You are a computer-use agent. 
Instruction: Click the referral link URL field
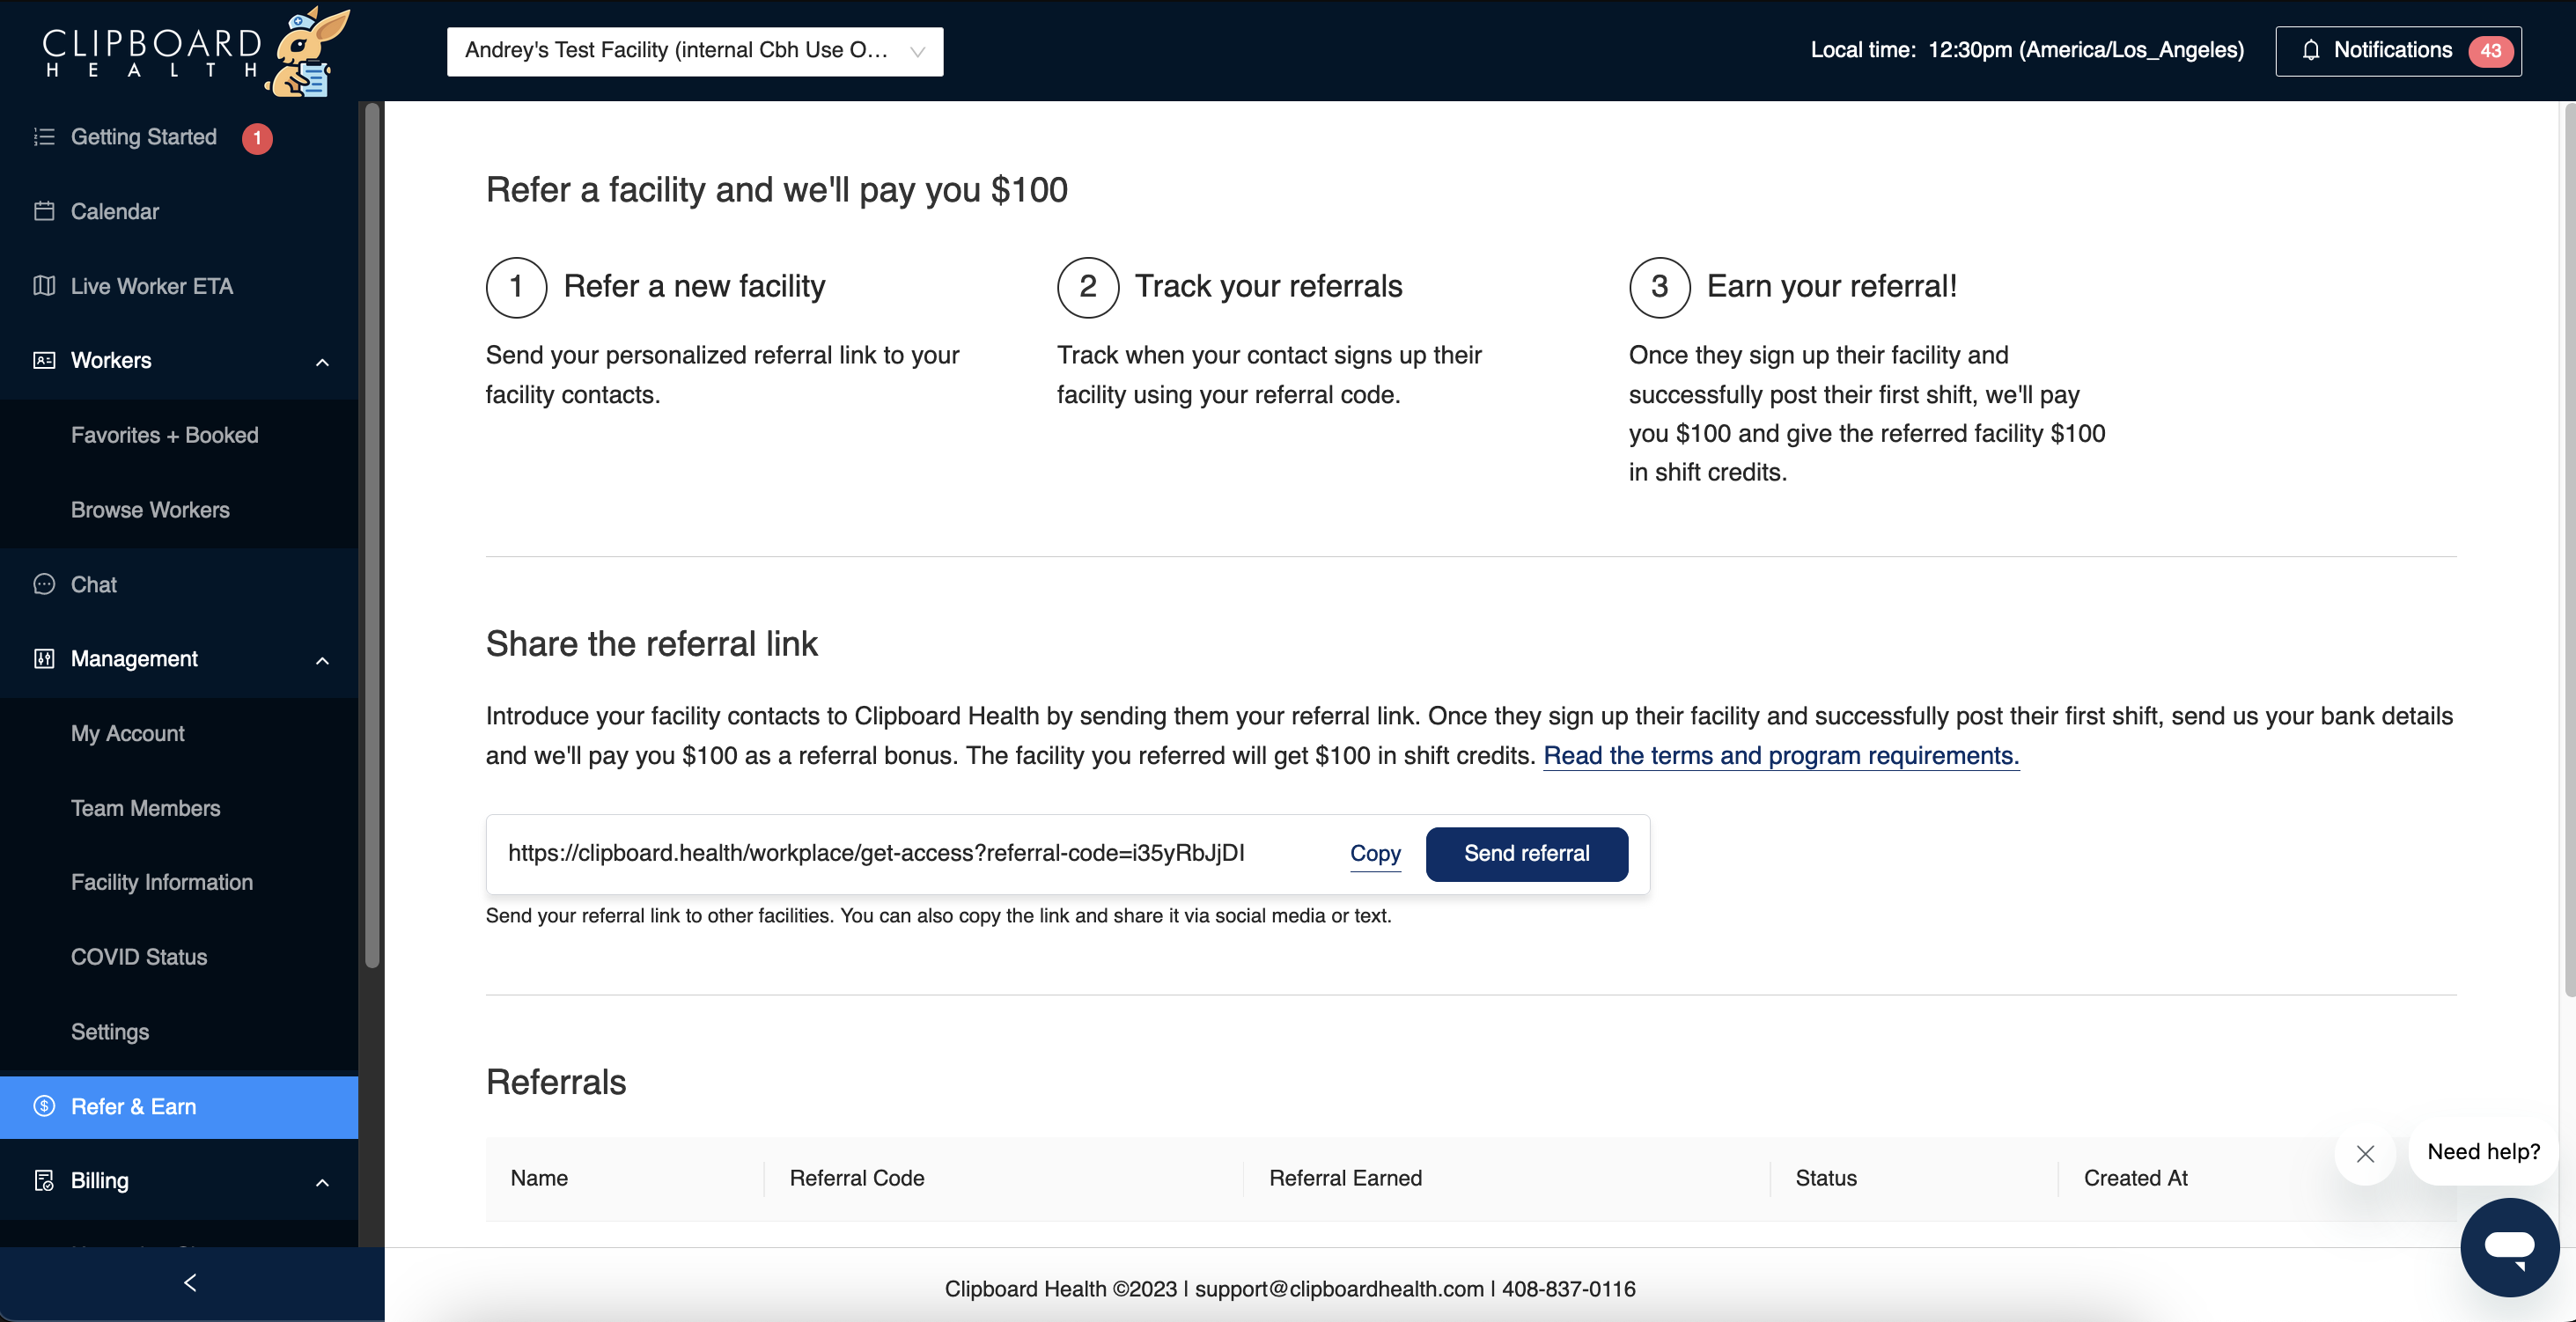876,853
